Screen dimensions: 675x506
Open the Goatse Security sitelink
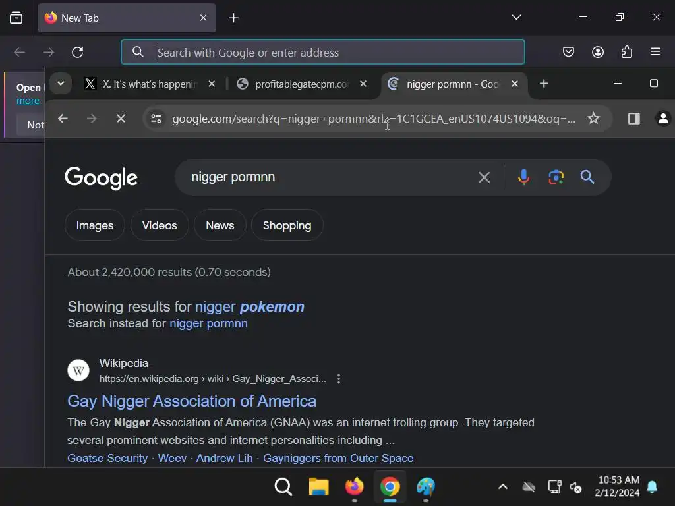coord(107,458)
